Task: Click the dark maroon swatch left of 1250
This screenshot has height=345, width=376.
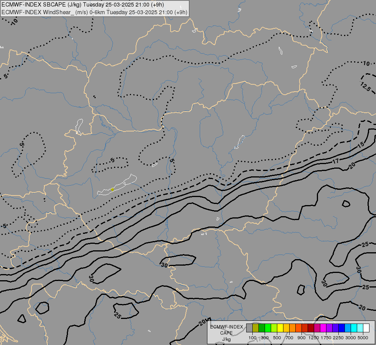Action: click(x=311, y=328)
